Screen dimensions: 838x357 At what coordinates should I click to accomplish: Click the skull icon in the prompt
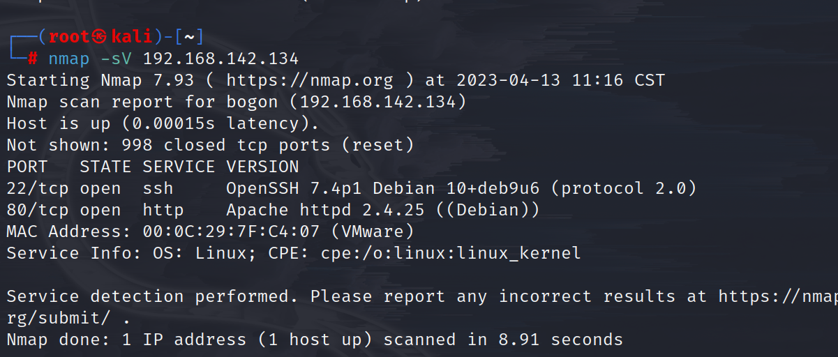[x=100, y=38]
